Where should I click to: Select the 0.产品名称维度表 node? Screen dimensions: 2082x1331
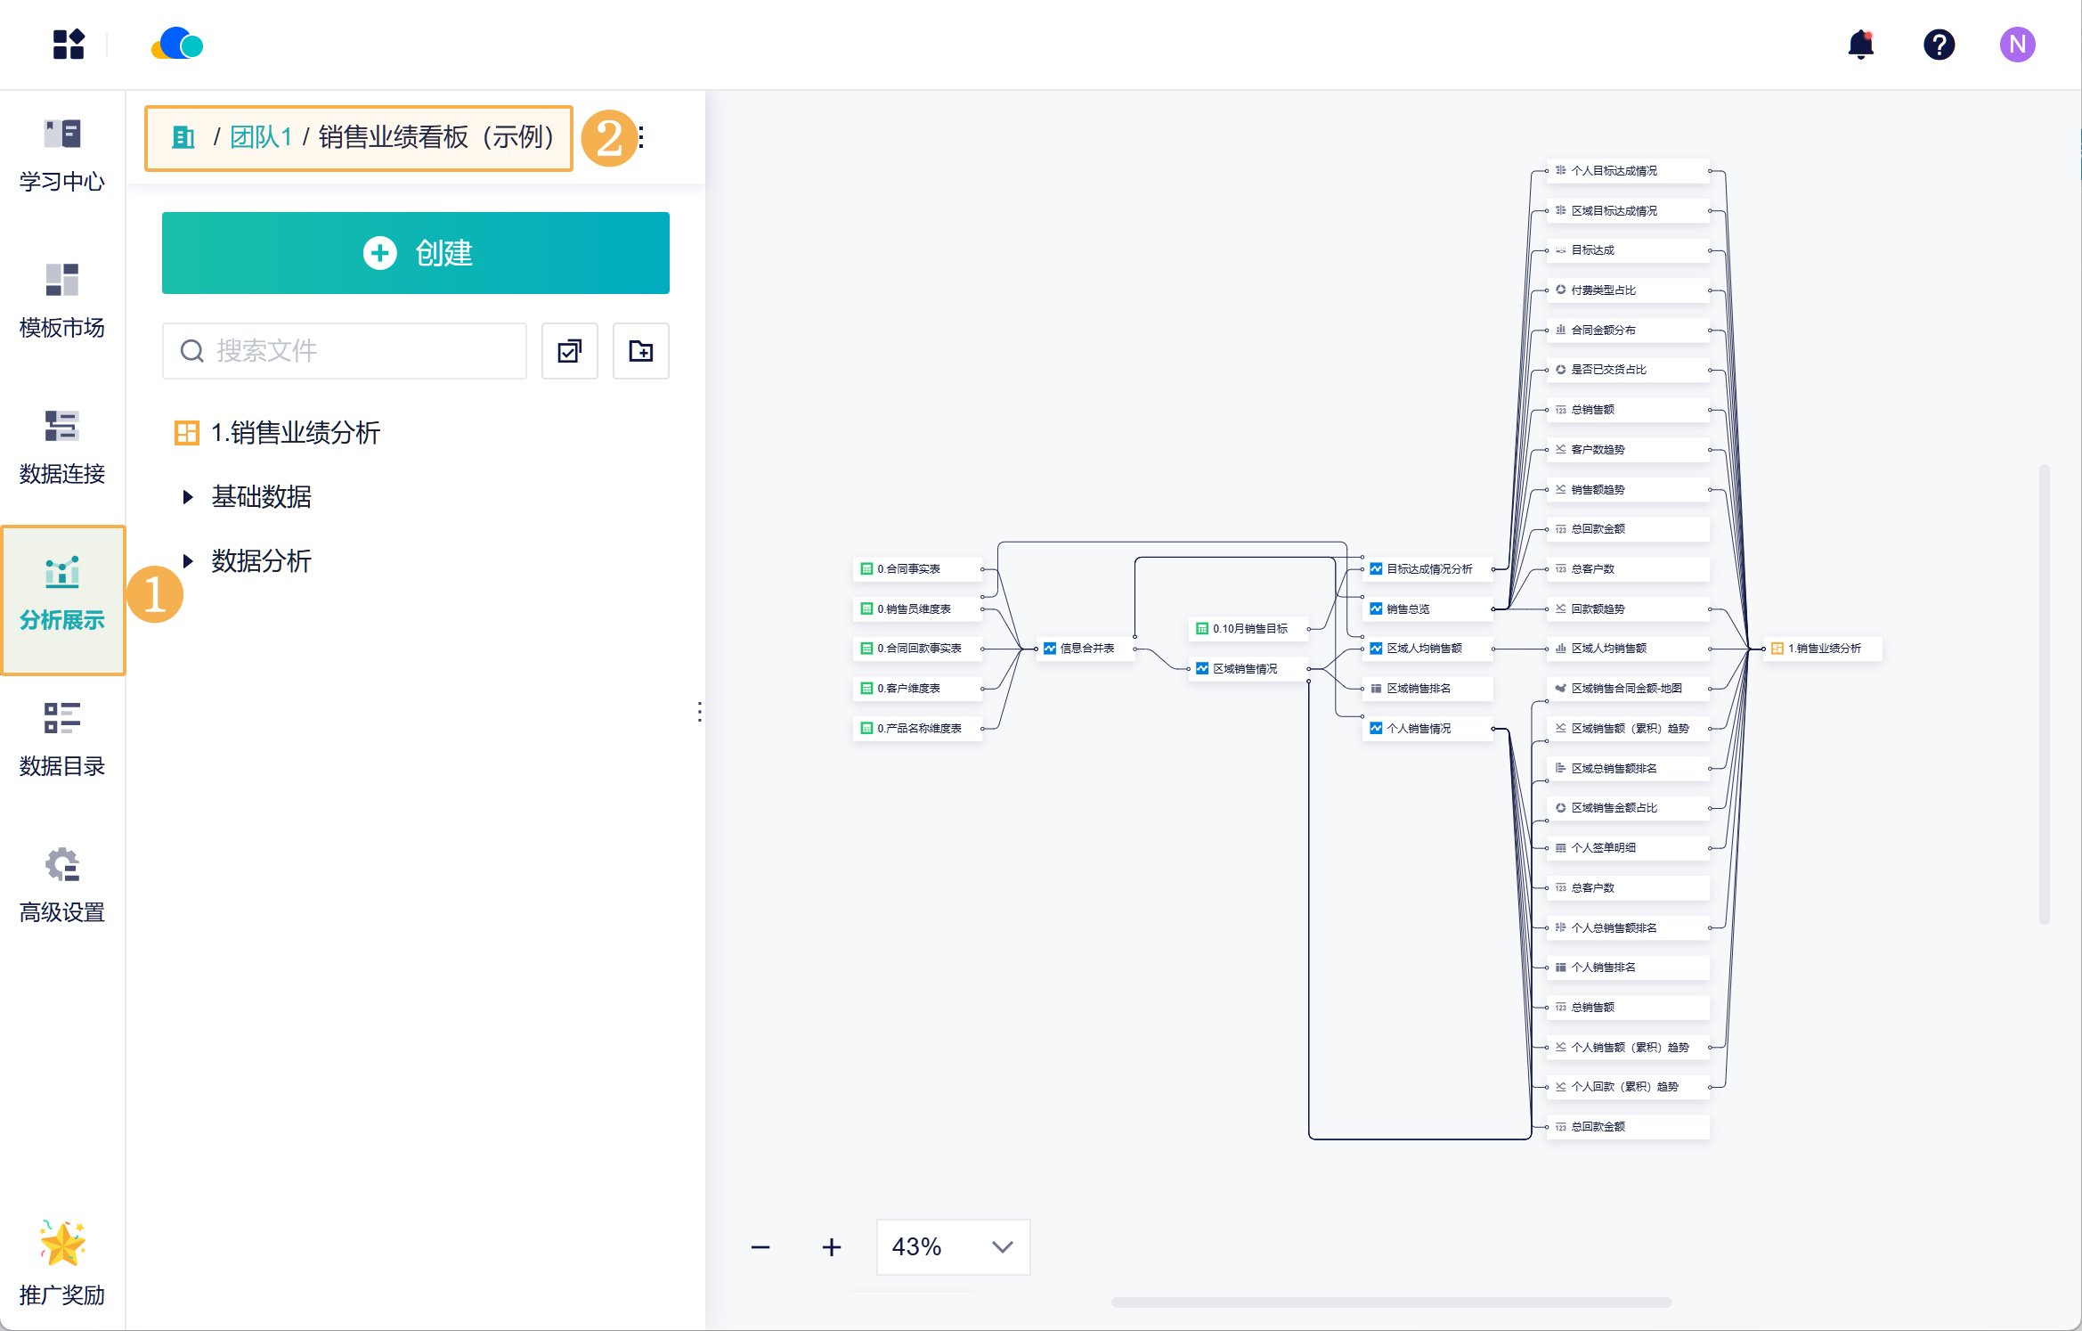[917, 729]
